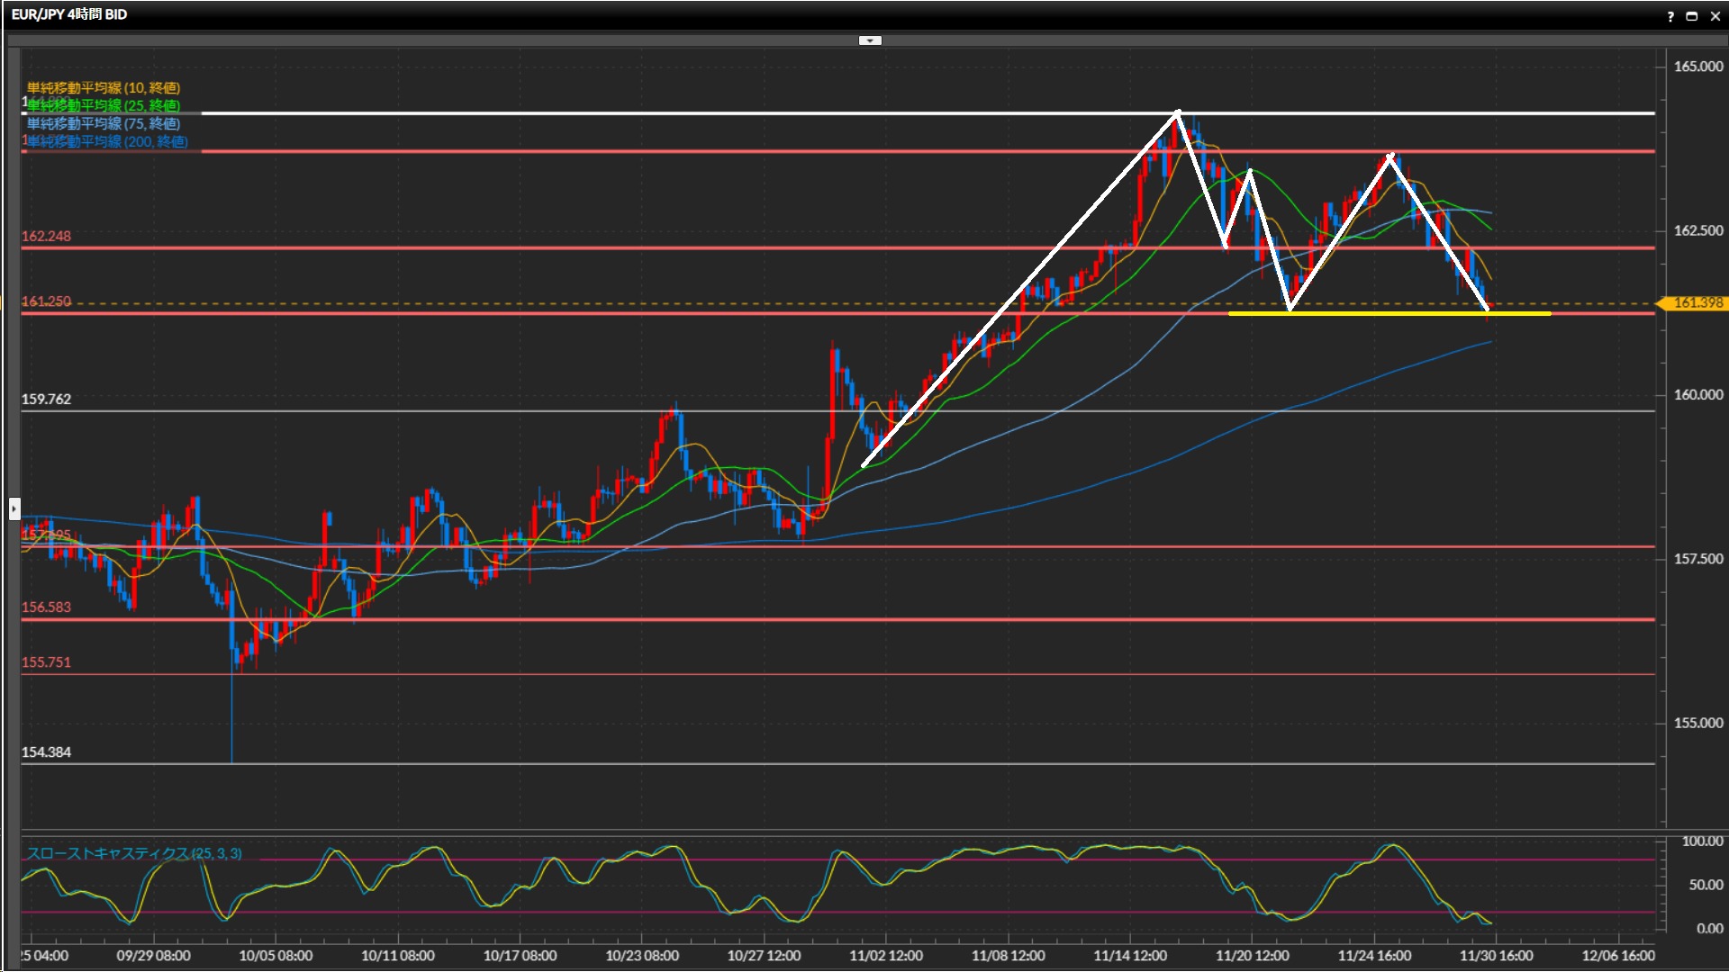Select the 75-period moving average label
The height and width of the screenshot is (972, 1729).
[103, 123]
